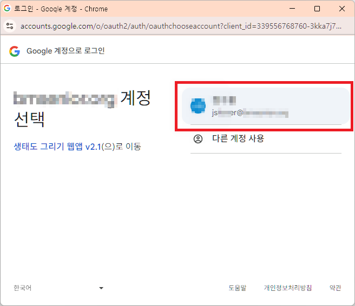Screen dimensions: 355x306
Task: Maximize the Chrome login window
Action: pyautogui.click(x=317, y=9)
